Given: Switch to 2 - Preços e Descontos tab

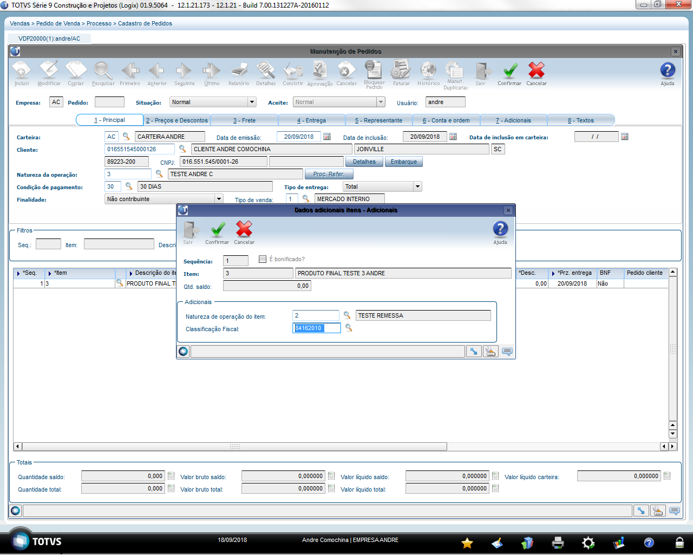Looking at the screenshot, I should [177, 120].
